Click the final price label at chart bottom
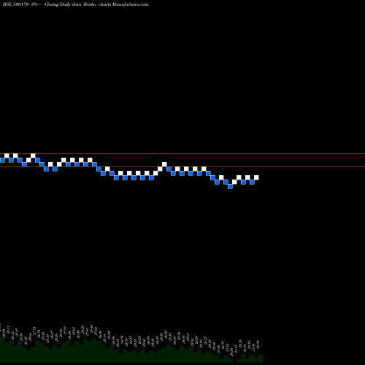Image resolution: width=365 pixels, height=365 pixels. 258,345
